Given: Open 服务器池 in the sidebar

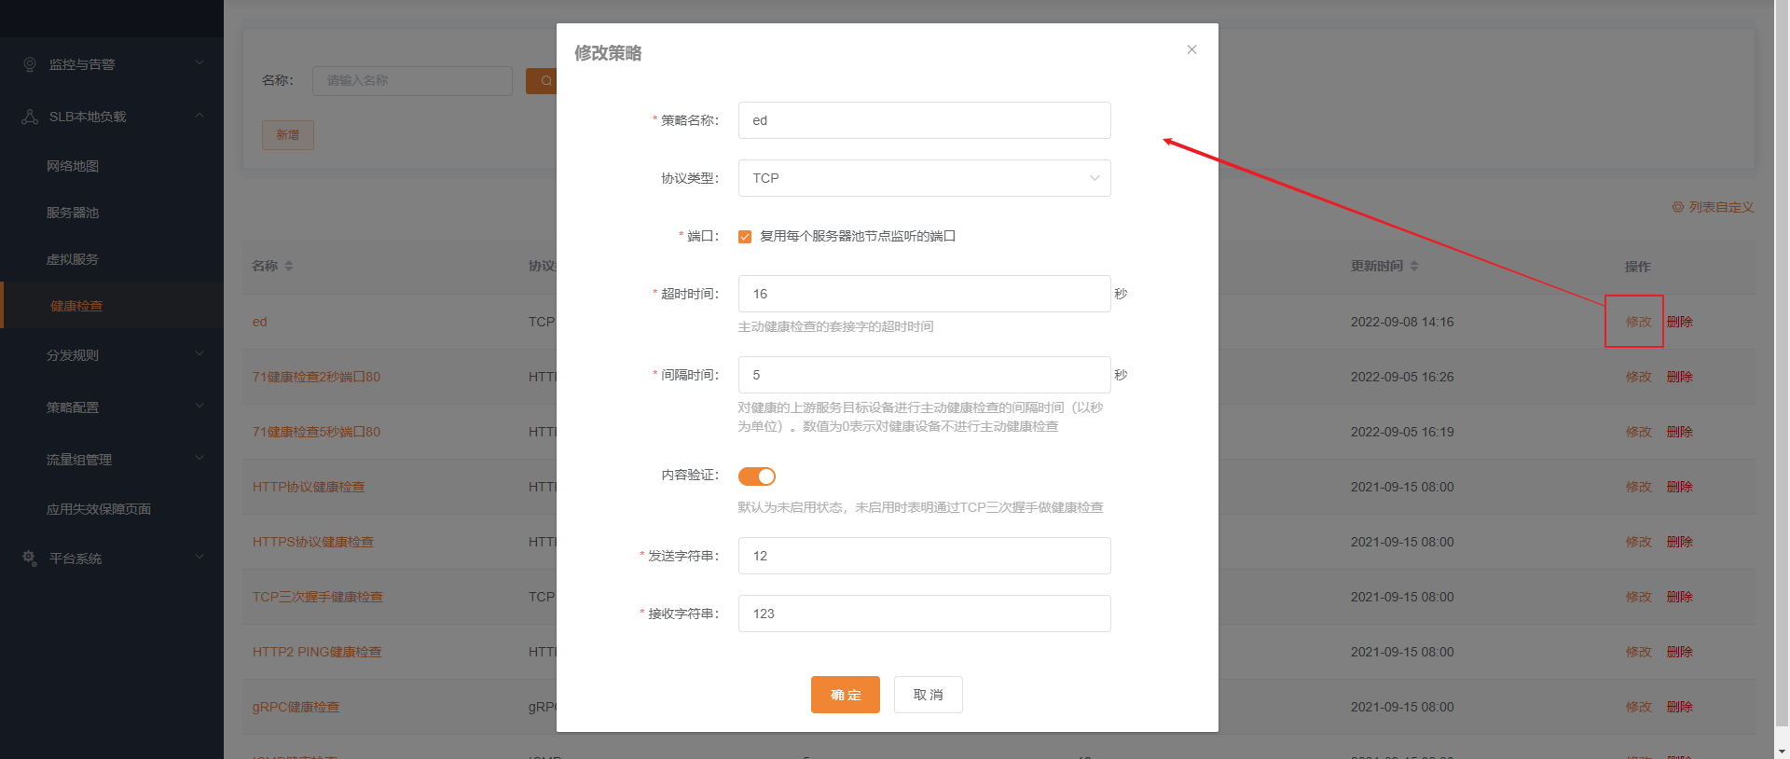Looking at the screenshot, I should [x=73, y=213].
